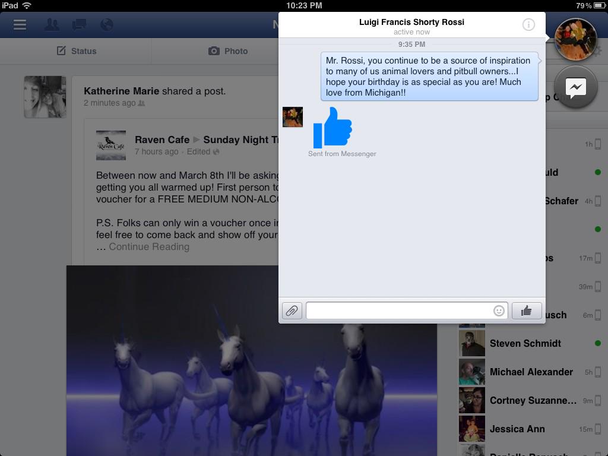
Task: Tap the '7 hours ago' post timestamp
Action: pos(157,151)
